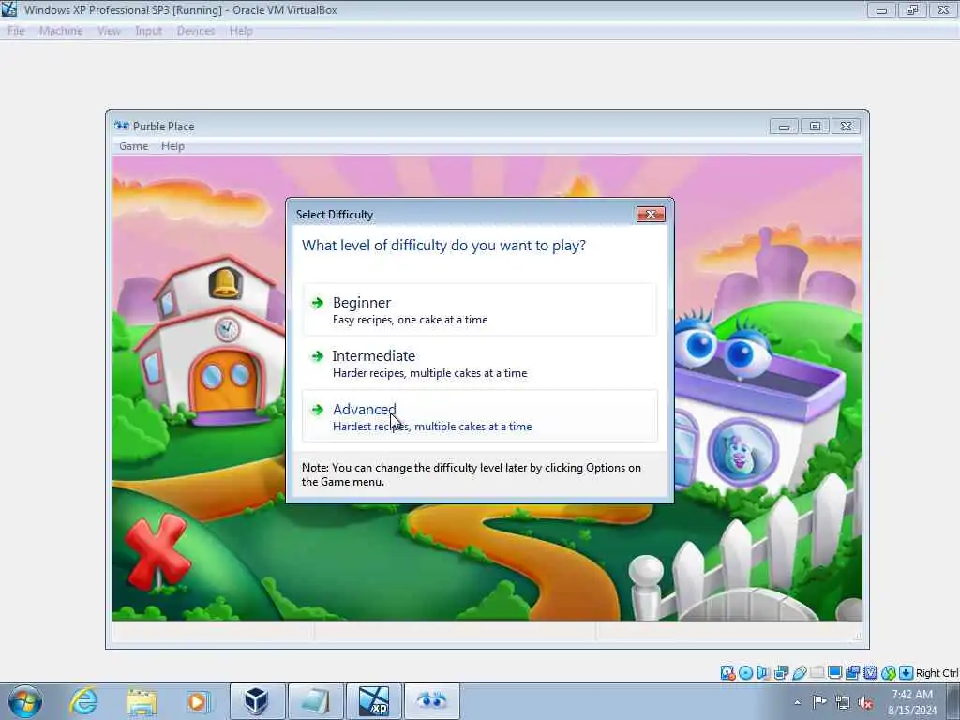
Task: Close the Select Difficulty dialog
Action: point(651,215)
